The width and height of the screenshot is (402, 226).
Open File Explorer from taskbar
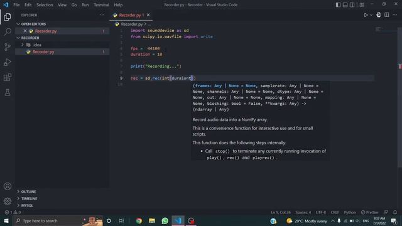(x=152, y=220)
